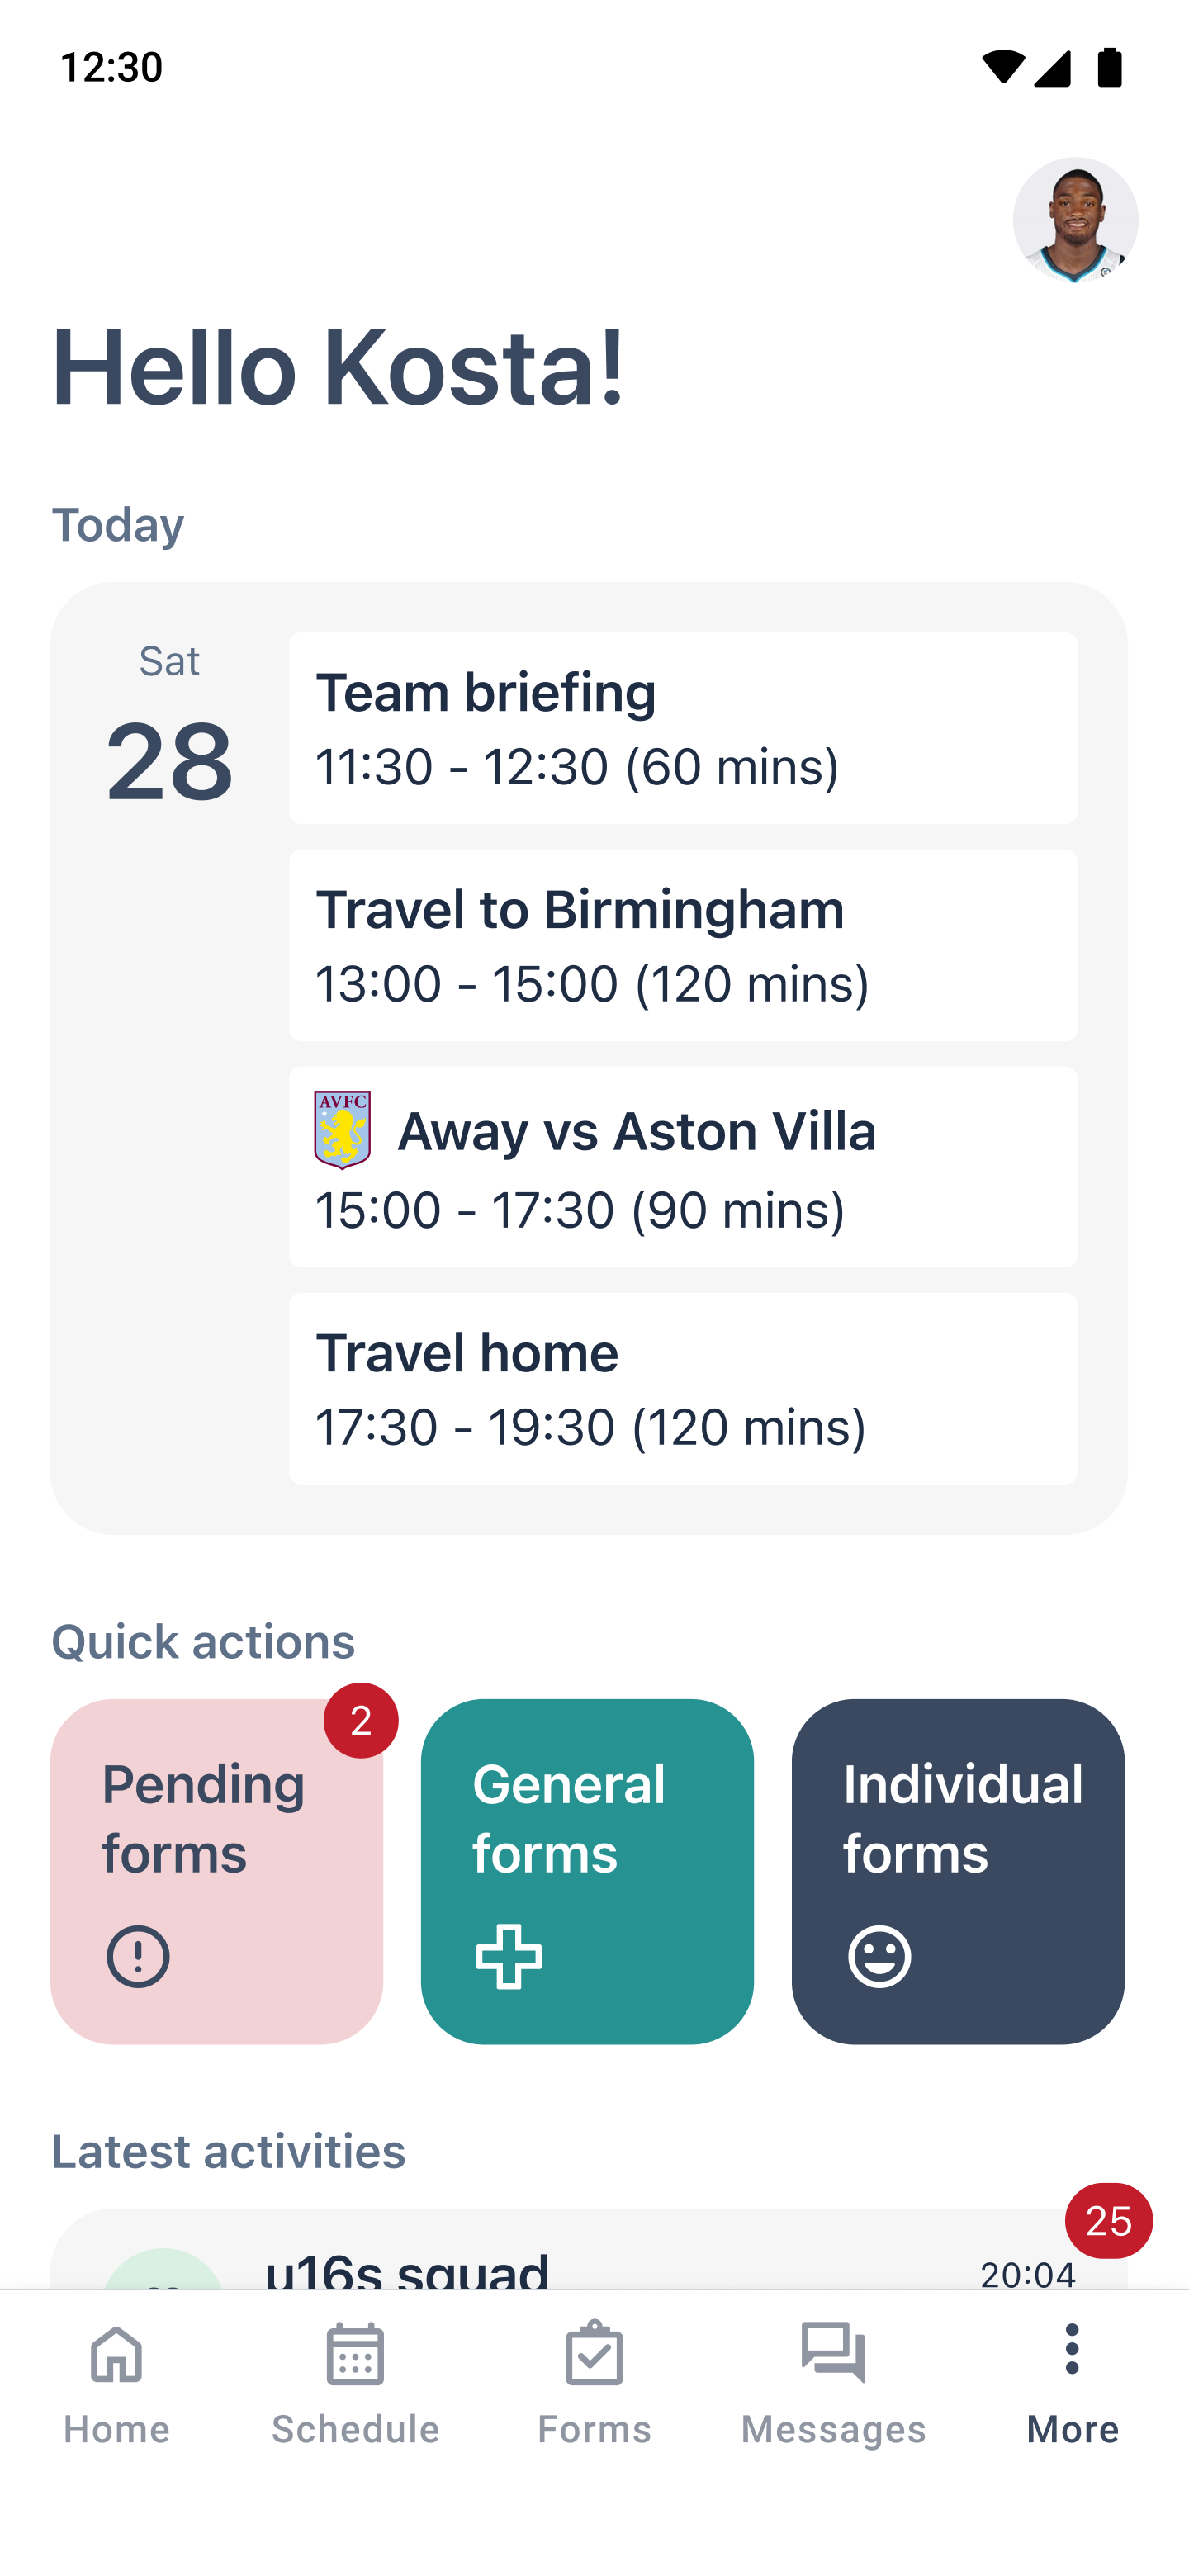This screenshot has width=1189, height=2576.
Task: Tap the plus cross icon in General forms
Action: click(508, 1956)
